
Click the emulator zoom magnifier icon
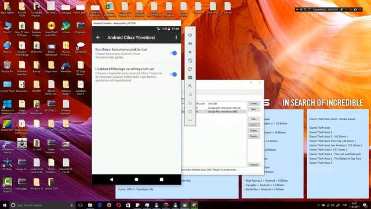coord(190,86)
